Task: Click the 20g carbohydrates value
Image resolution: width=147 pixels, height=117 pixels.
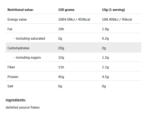Action: (x=61, y=48)
